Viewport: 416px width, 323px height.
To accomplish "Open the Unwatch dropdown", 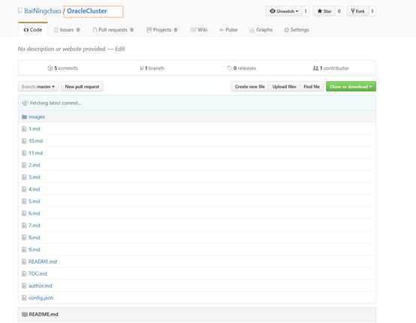I will [284, 11].
